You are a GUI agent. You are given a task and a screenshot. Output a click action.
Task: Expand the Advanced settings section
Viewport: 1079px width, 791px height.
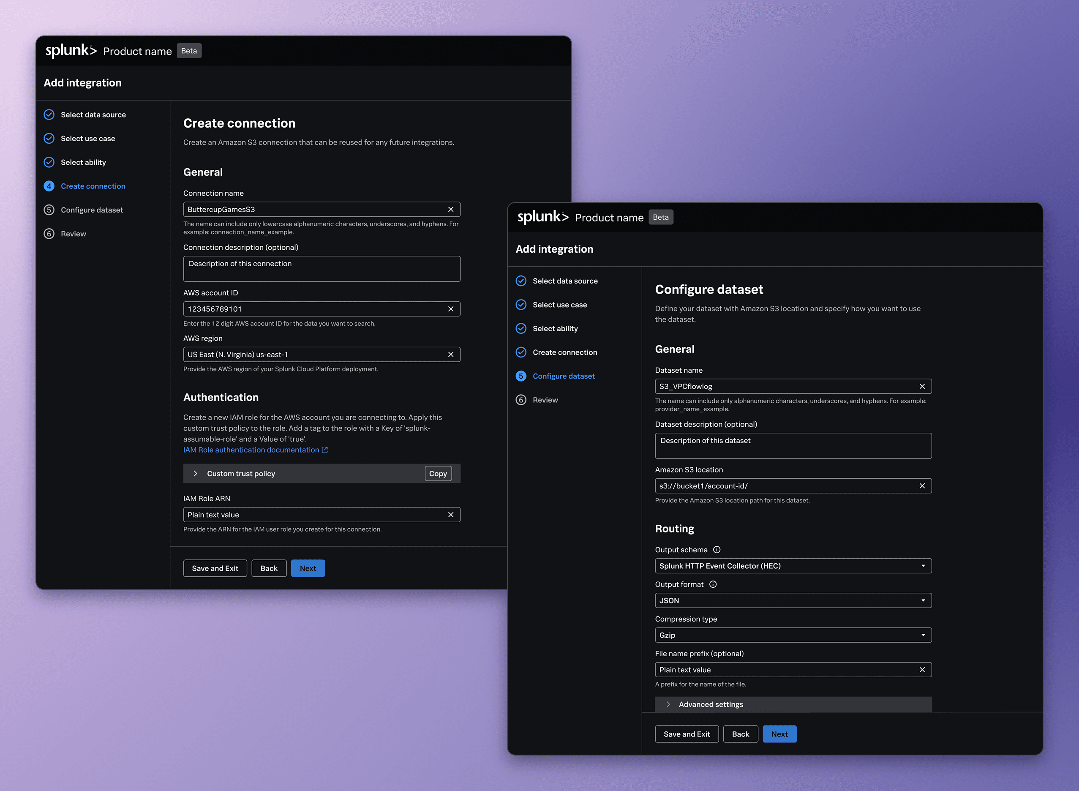point(668,704)
